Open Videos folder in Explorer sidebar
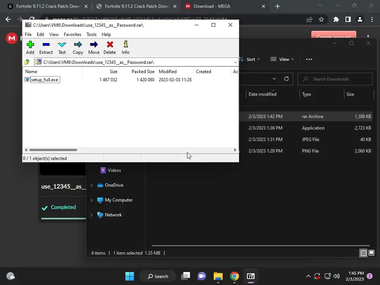This screenshot has height=285, width=380. 111,170
